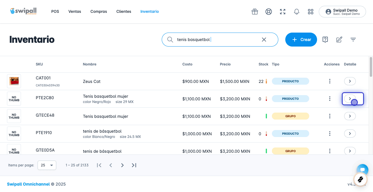This screenshot has width=373, height=192.
Task: Open detail arrow for SKU GTE0D5A
Action: (x=350, y=151)
